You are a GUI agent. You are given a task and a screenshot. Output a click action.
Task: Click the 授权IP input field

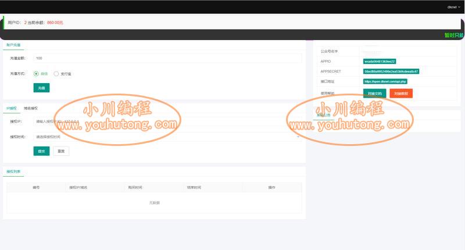167,122
